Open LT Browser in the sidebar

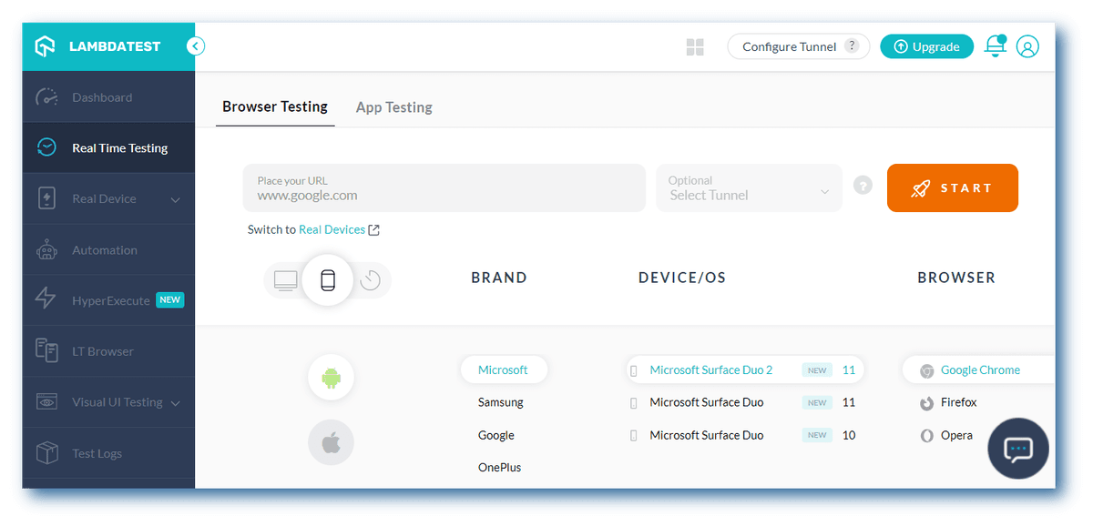pos(108,351)
